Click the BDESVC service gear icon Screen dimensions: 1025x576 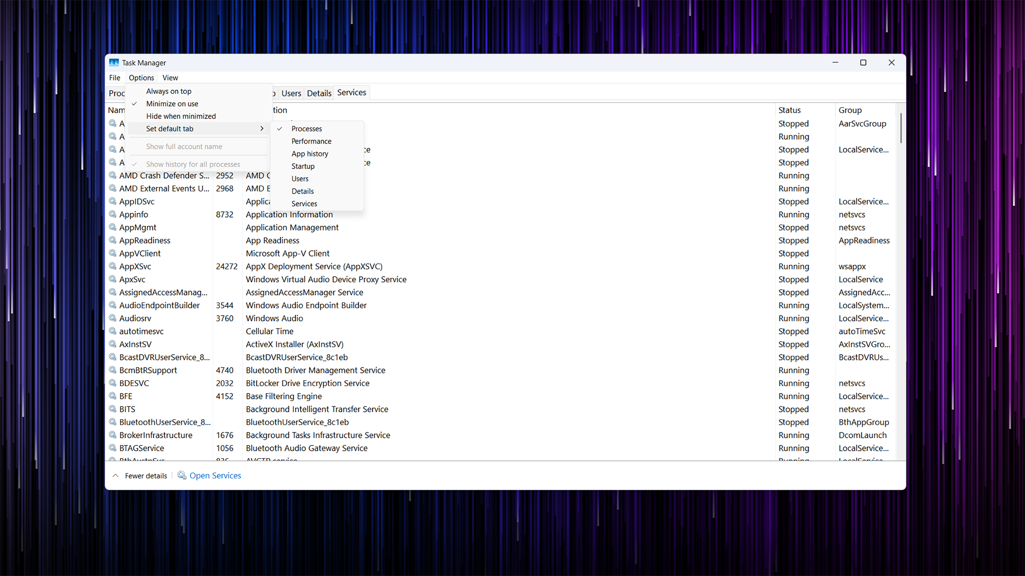113,382
